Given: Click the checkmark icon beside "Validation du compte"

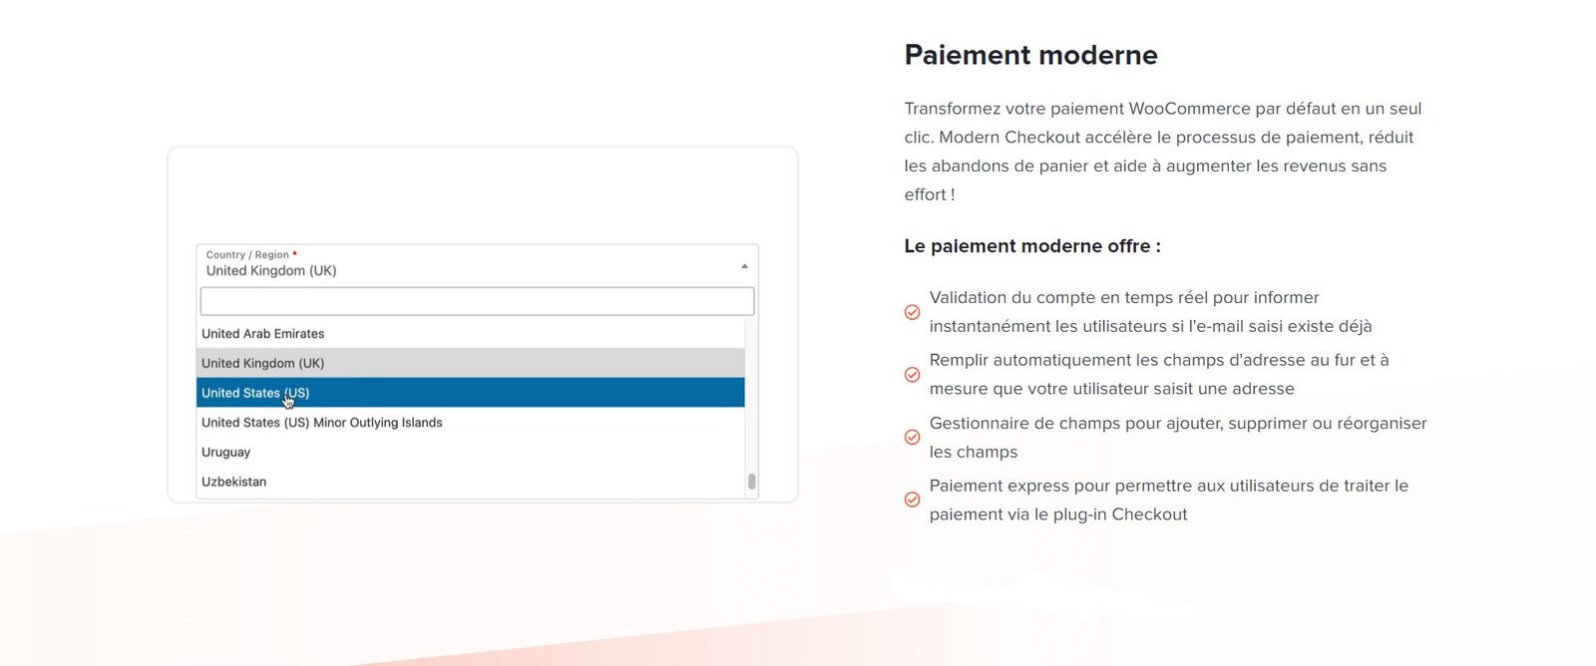Looking at the screenshot, I should point(912,312).
